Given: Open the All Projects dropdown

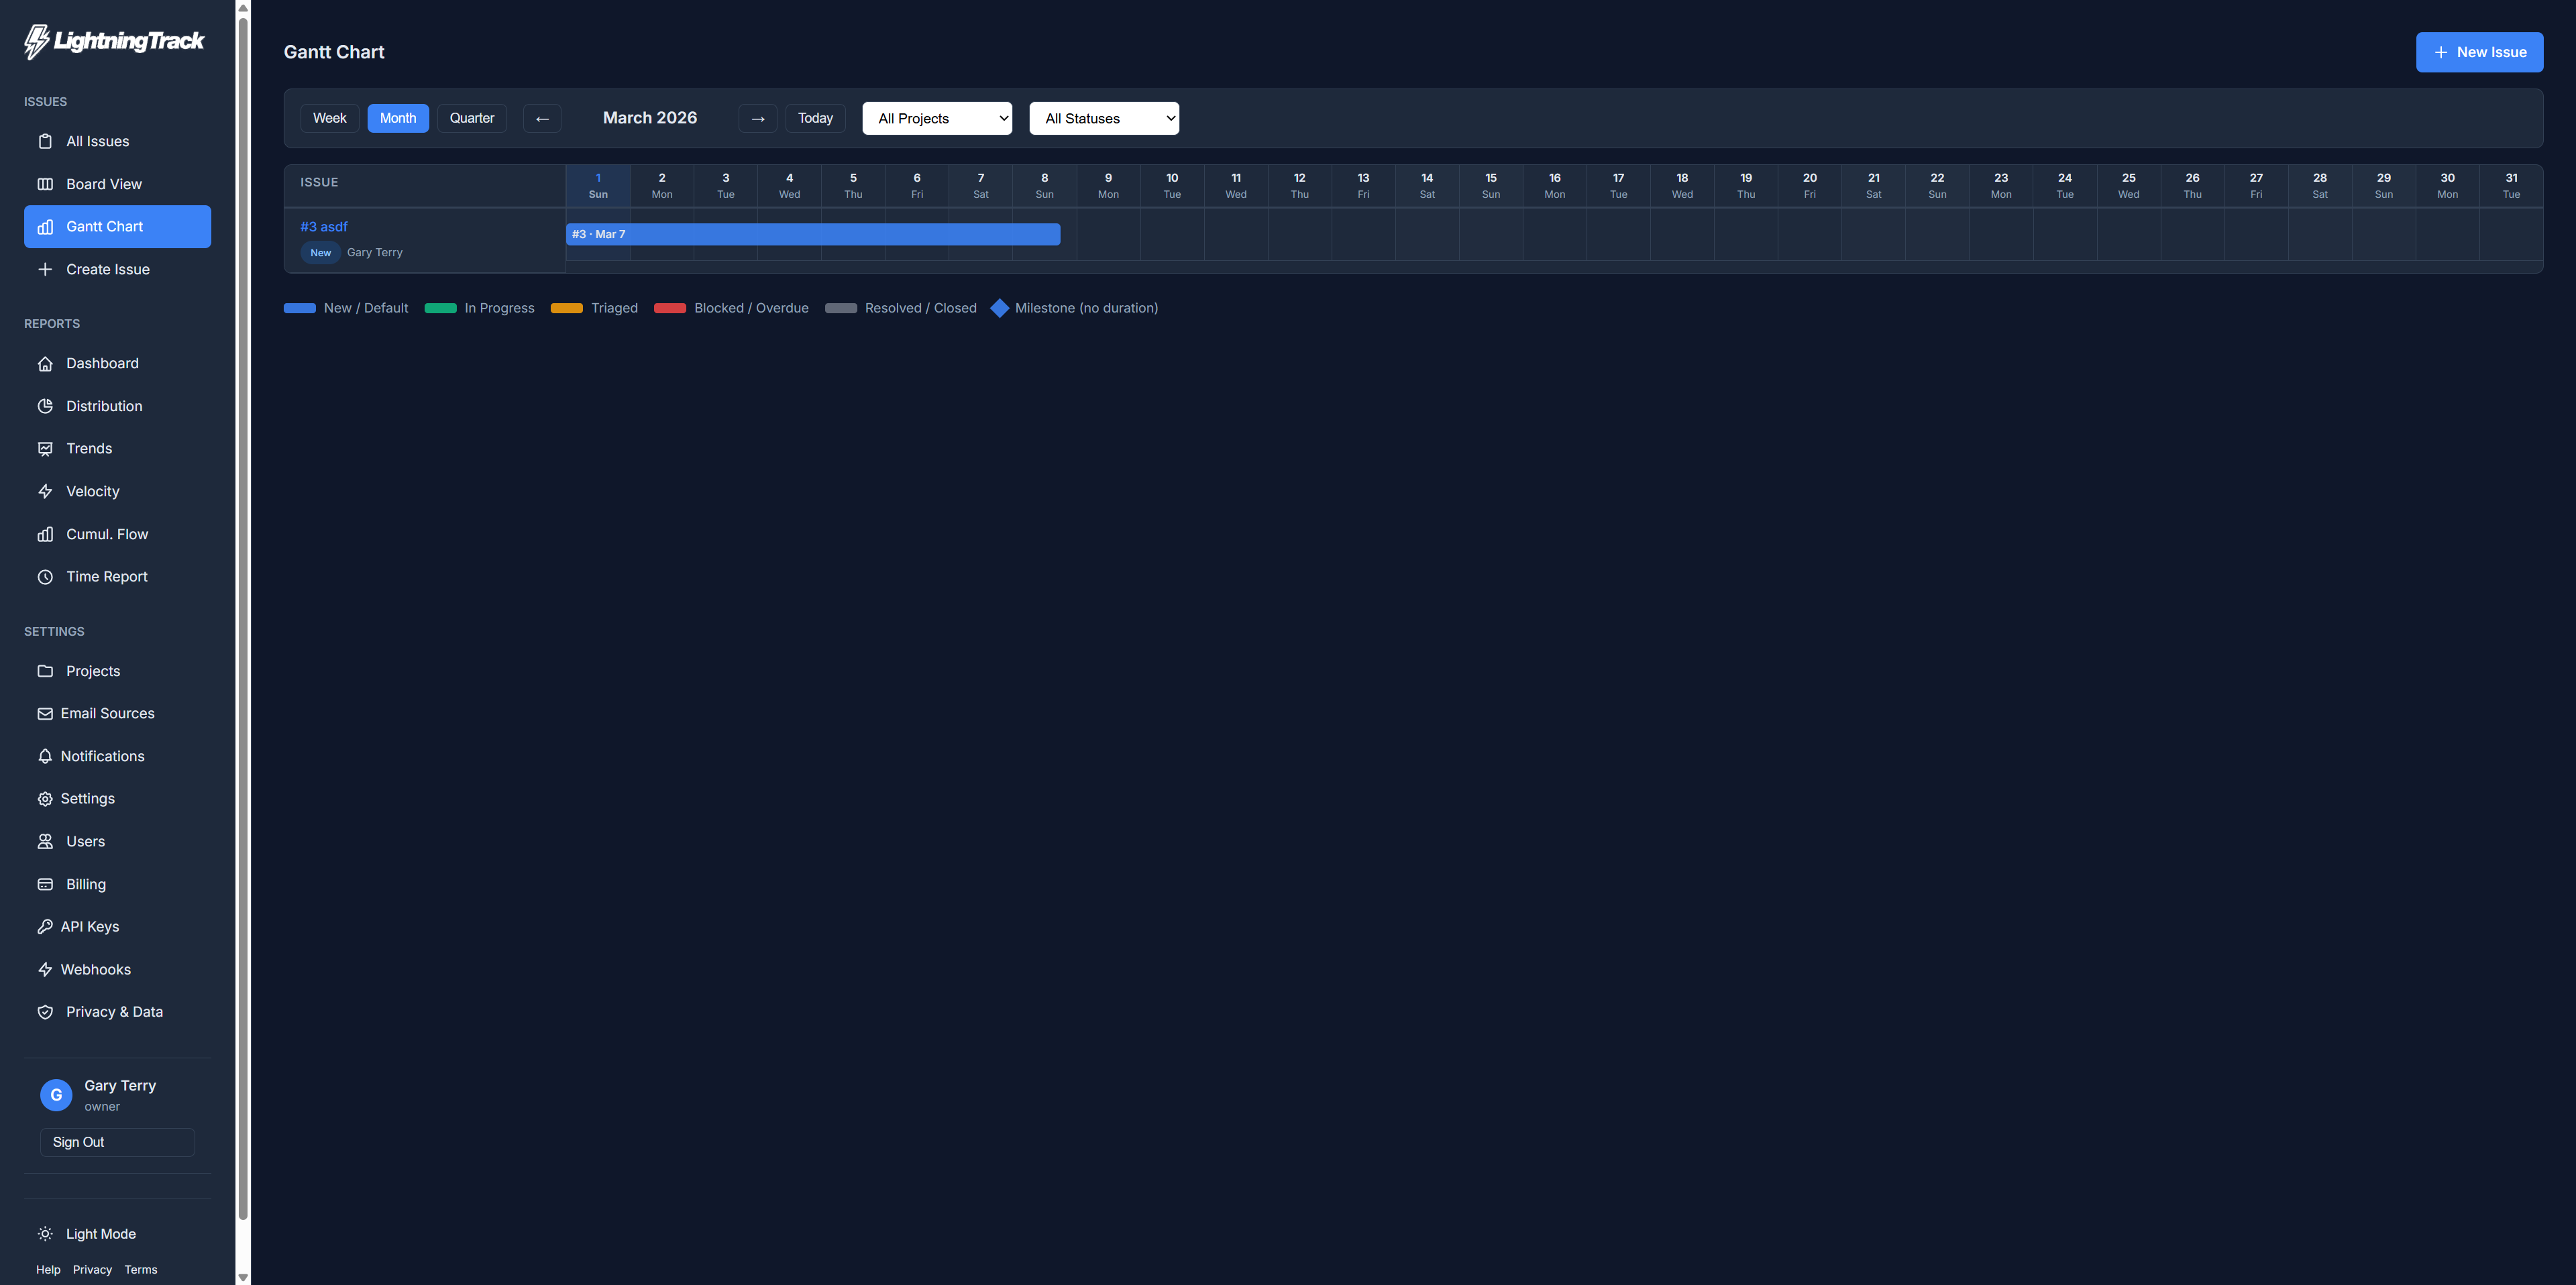Looking at the screenshot, I should (x=937, y=118).
